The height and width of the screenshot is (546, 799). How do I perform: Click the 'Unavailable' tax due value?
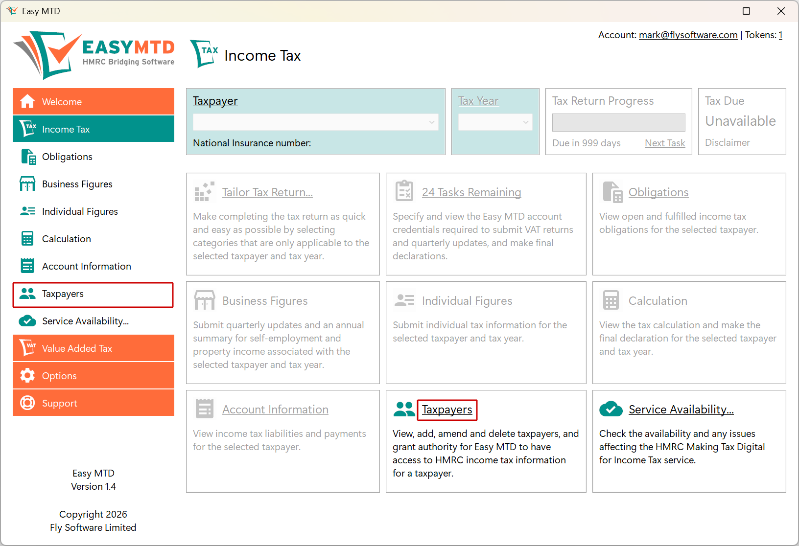(x=740, y=121)
